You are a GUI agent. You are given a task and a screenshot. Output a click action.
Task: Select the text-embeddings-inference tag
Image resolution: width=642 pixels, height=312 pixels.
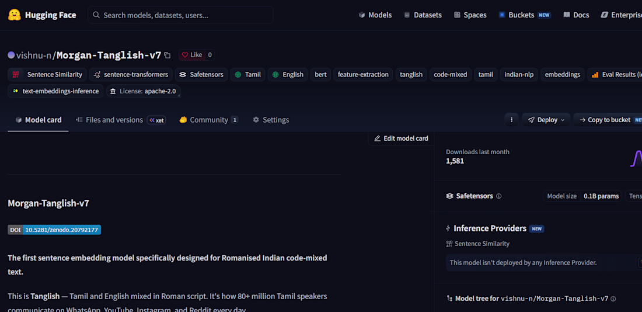pos(55,91)
